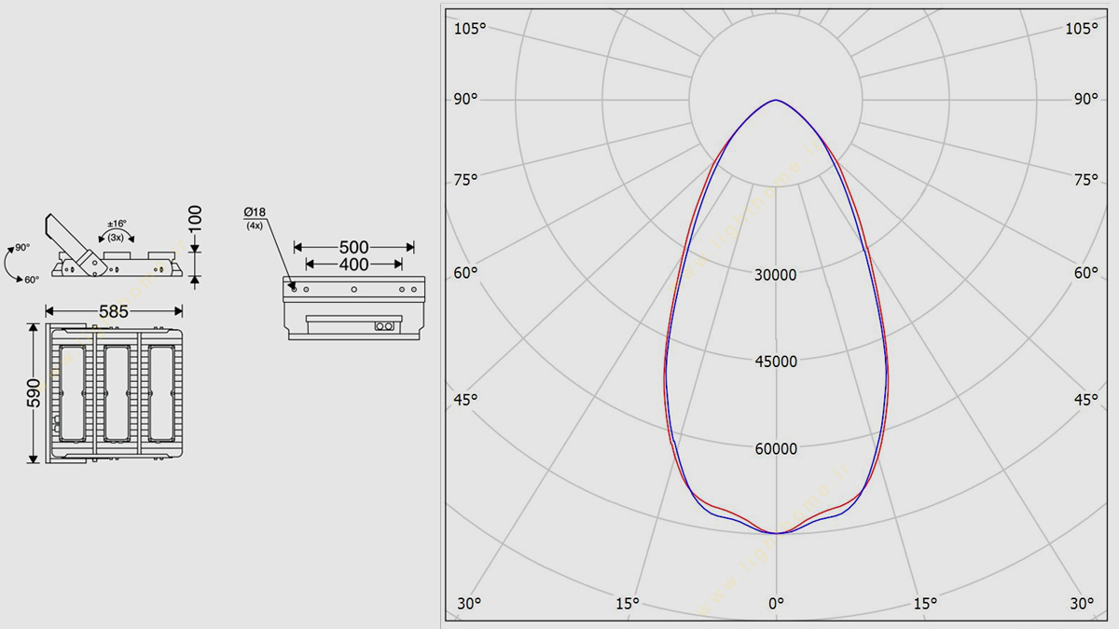Click the 60° rotation label beside bracket drawing
The image size is (1119, 629).
tap(32, 280)
